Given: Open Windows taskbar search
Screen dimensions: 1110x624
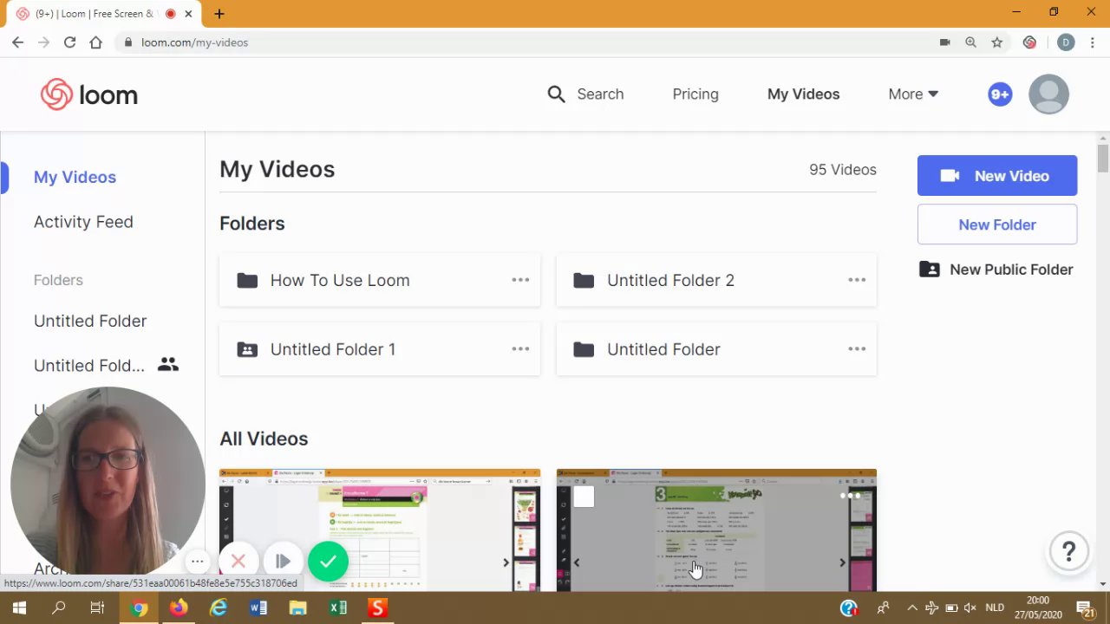Looking at the screenshot, I should (58, 608).
